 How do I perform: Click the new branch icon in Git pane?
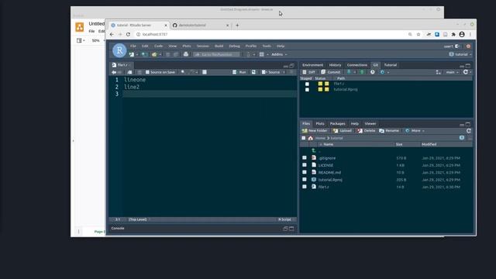(438, 72)
